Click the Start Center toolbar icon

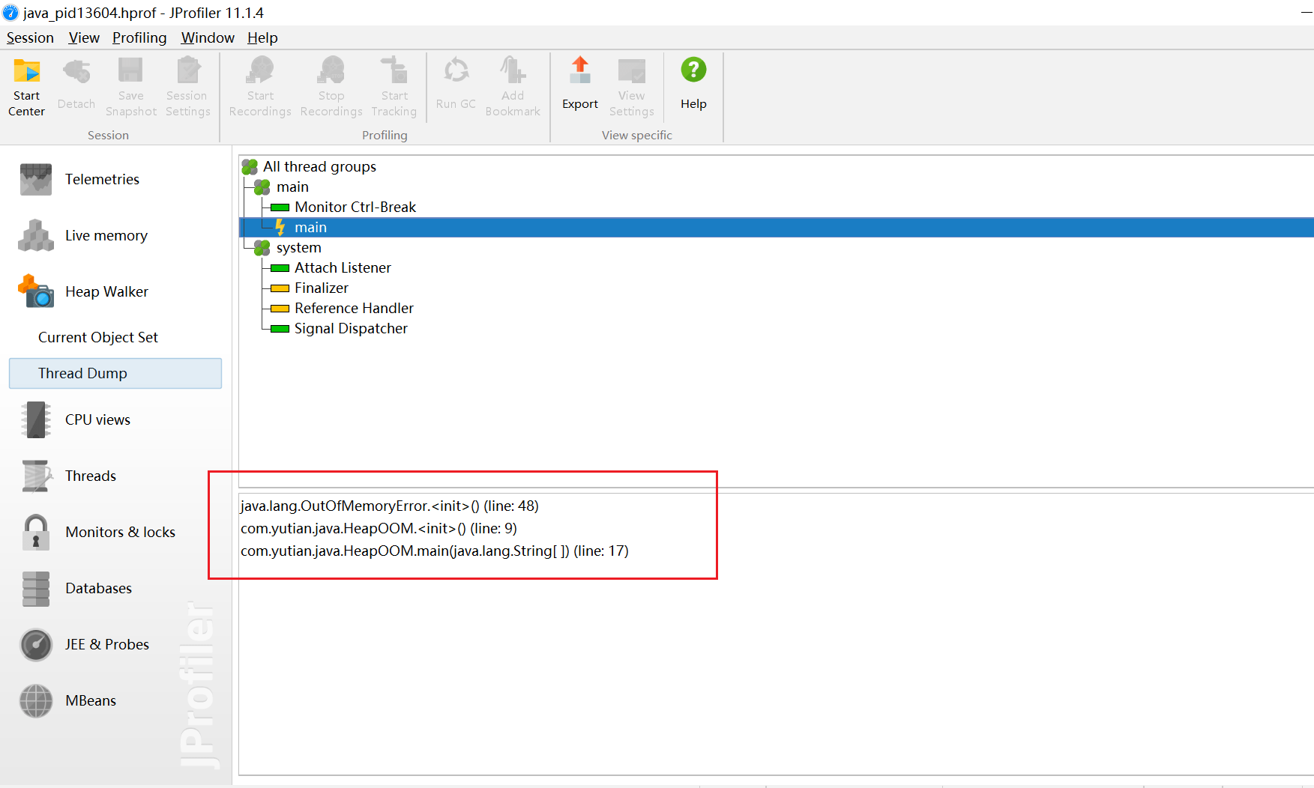point(27,72)
